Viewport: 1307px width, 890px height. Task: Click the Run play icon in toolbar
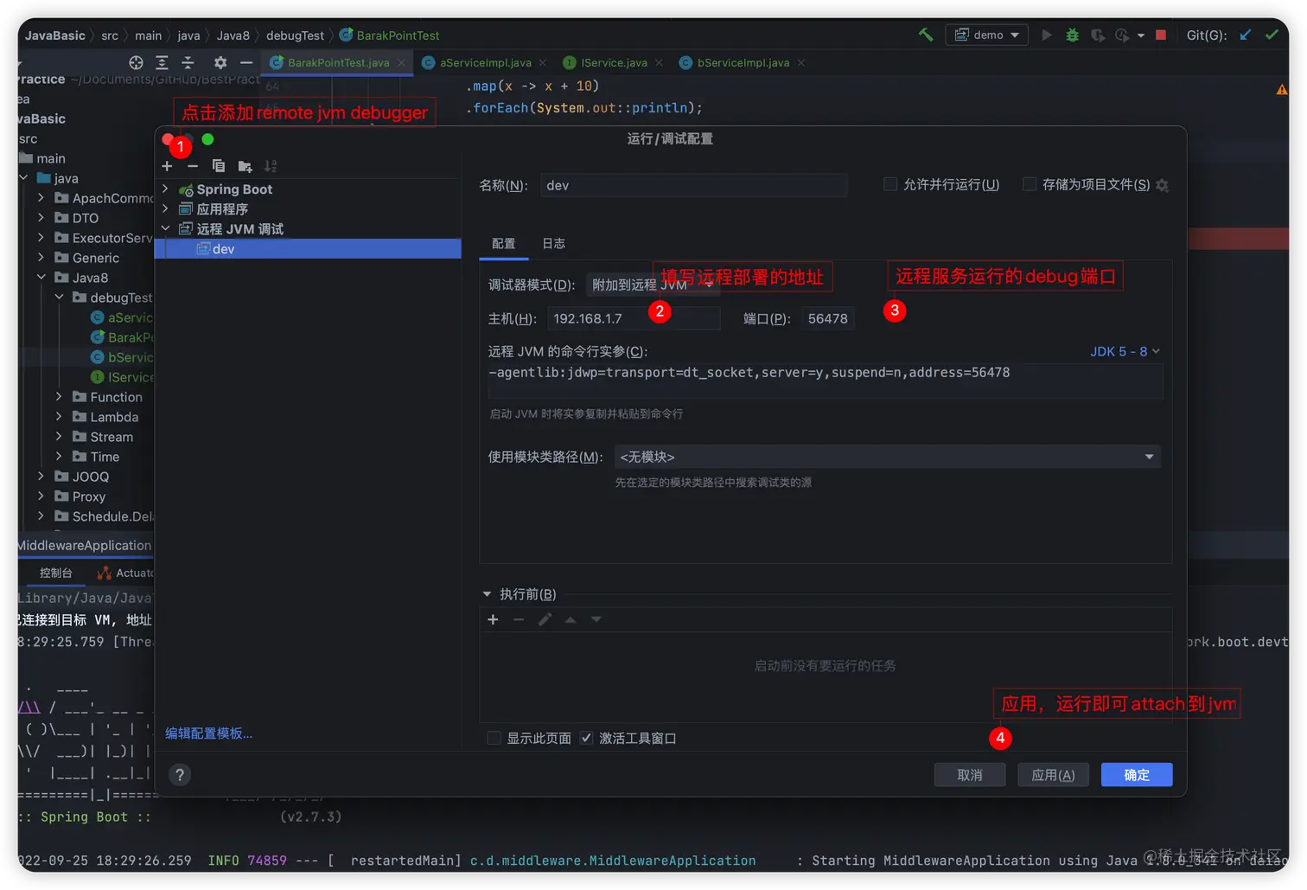click(x=1047, y=35)
